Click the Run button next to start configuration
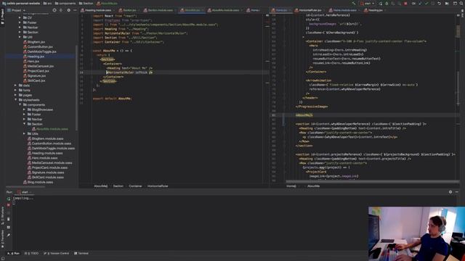The width and height of the screenshot is (465, 261). (380, 3)
